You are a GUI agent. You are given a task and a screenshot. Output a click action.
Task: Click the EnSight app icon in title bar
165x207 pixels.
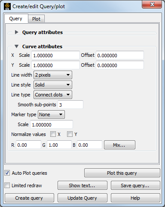point(7,6)
